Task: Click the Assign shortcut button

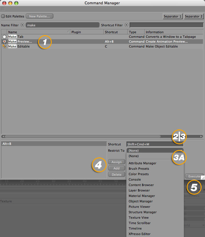Action: coord(116,162)
